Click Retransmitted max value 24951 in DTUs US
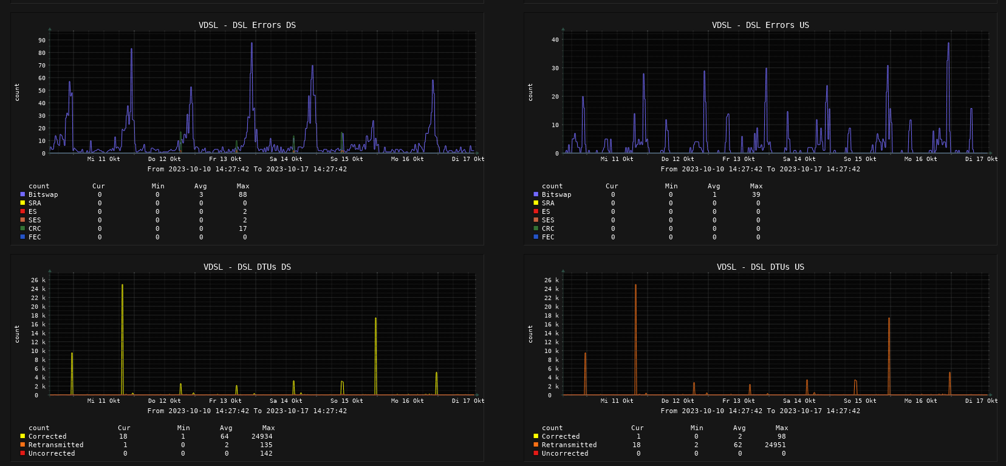Screen dimensions: 1006x466 (775, 445)
